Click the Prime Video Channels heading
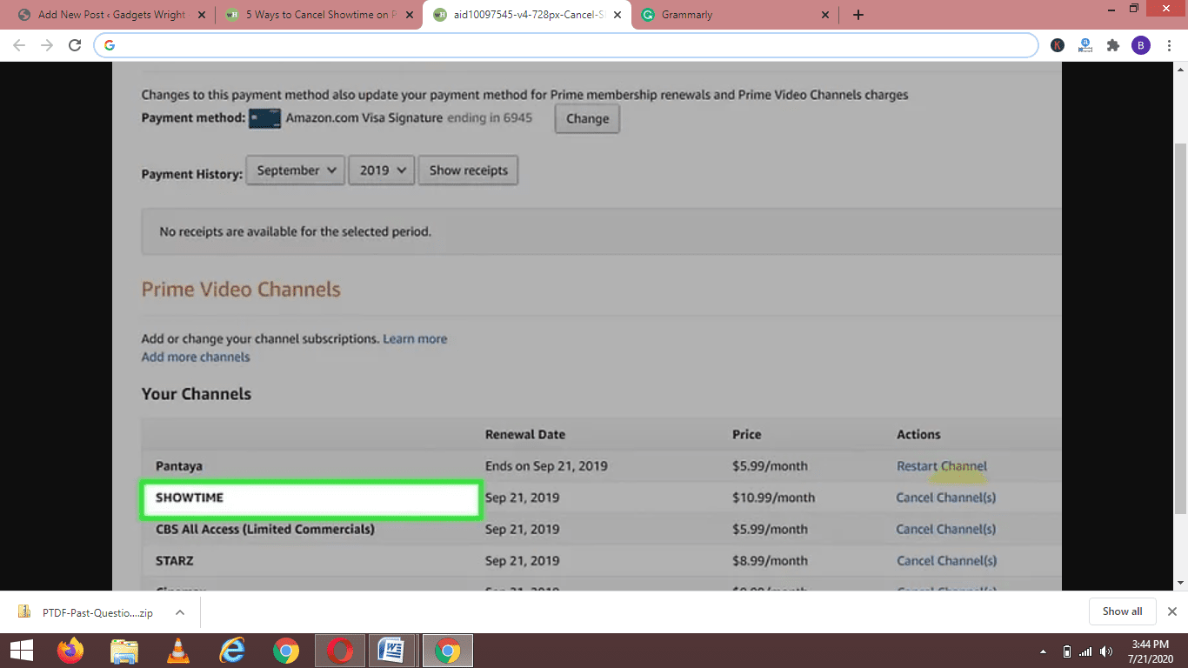The image size is (1188, 668). [x=241, y=290]
